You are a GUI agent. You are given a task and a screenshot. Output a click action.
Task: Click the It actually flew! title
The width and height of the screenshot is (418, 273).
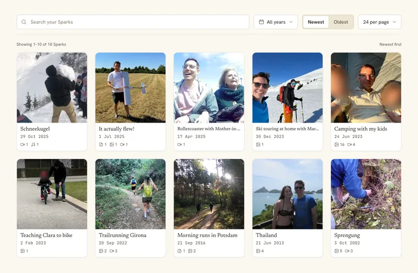[116, 129]
